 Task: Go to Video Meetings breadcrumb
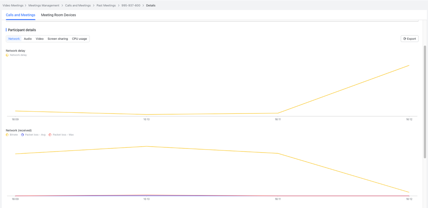tap(13, 6)
